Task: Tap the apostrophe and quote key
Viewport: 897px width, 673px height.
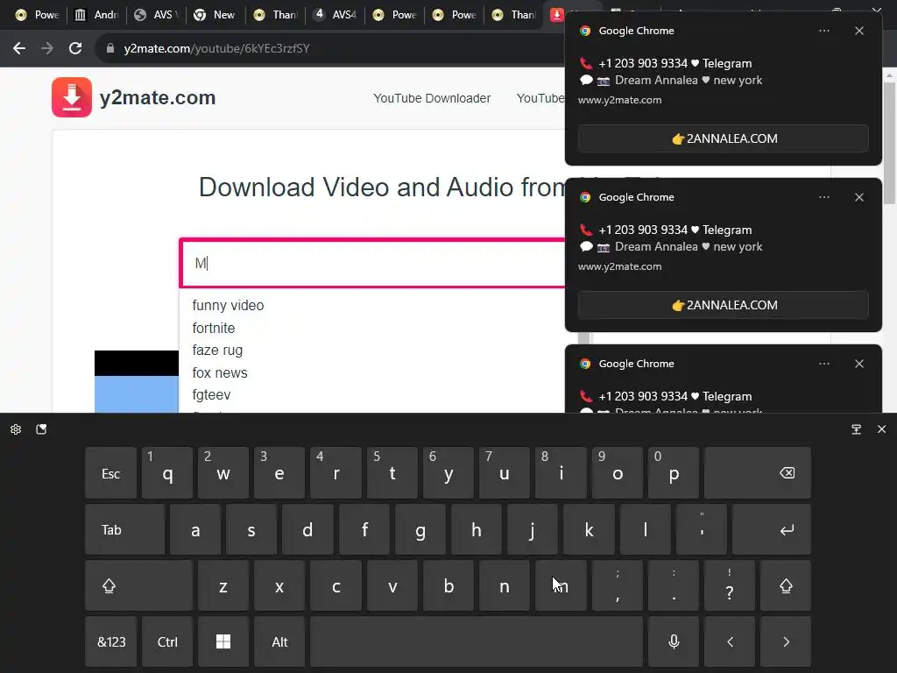Action: [x=702, y=529]
